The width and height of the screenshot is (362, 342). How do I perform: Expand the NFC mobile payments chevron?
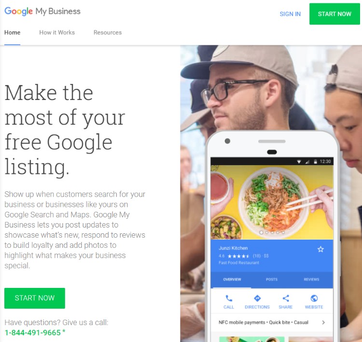[x=323, y=322]
